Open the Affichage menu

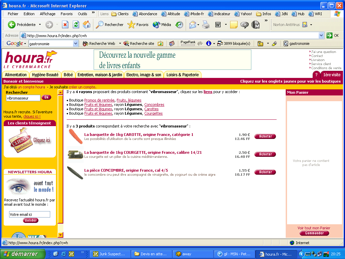pyautogui.click(x=48, y=14)
